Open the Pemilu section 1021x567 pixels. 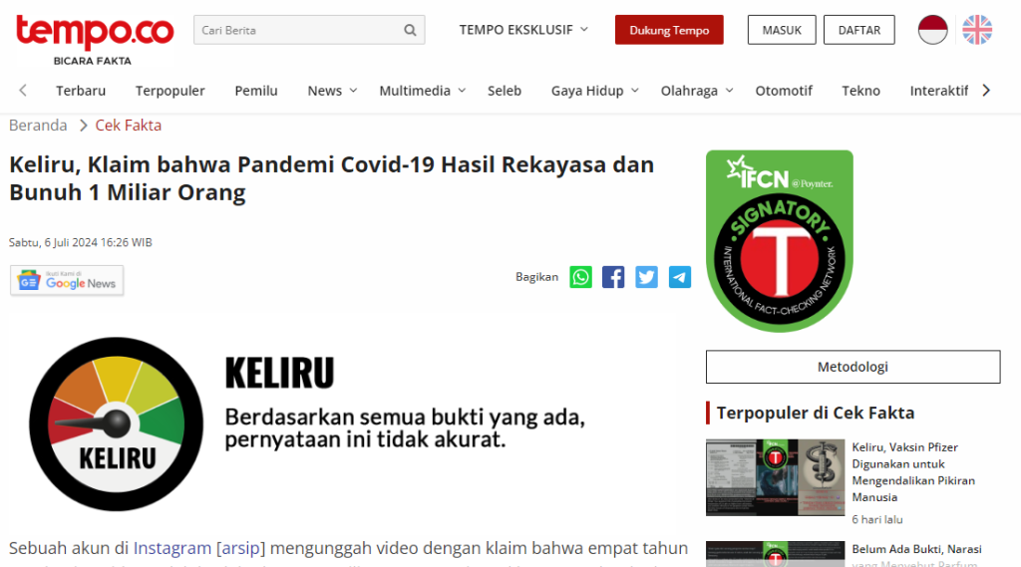click(256, 91)
